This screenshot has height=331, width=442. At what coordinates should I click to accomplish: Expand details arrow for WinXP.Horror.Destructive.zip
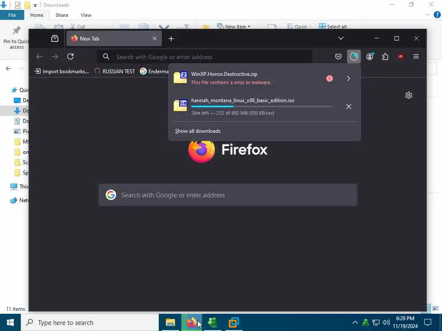pos(348,78)
